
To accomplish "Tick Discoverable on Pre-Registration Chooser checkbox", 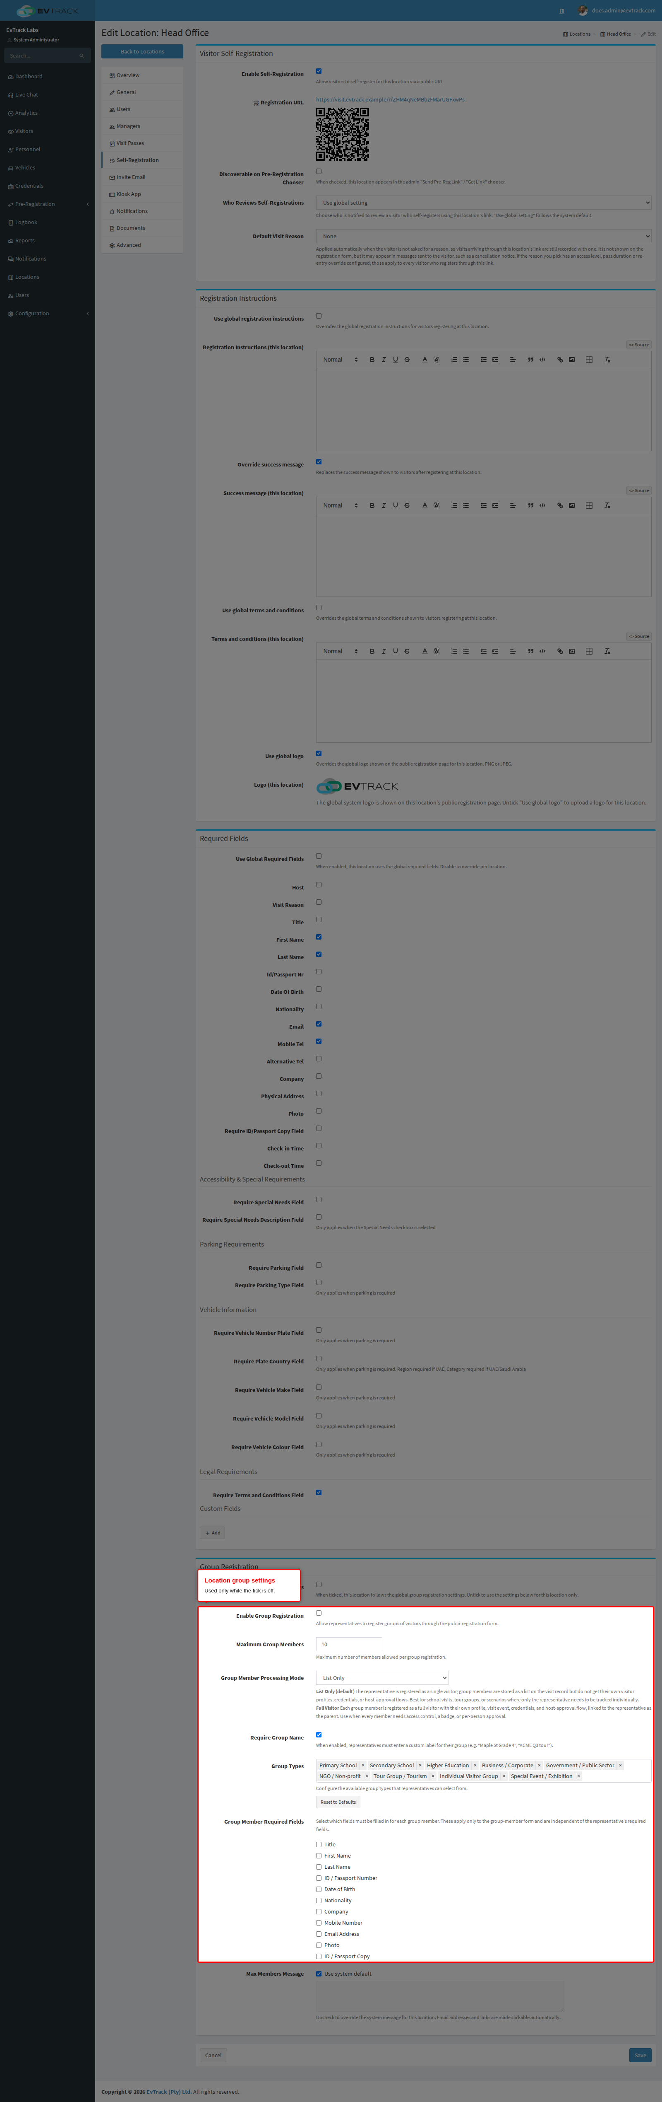I will pos(319,172).
